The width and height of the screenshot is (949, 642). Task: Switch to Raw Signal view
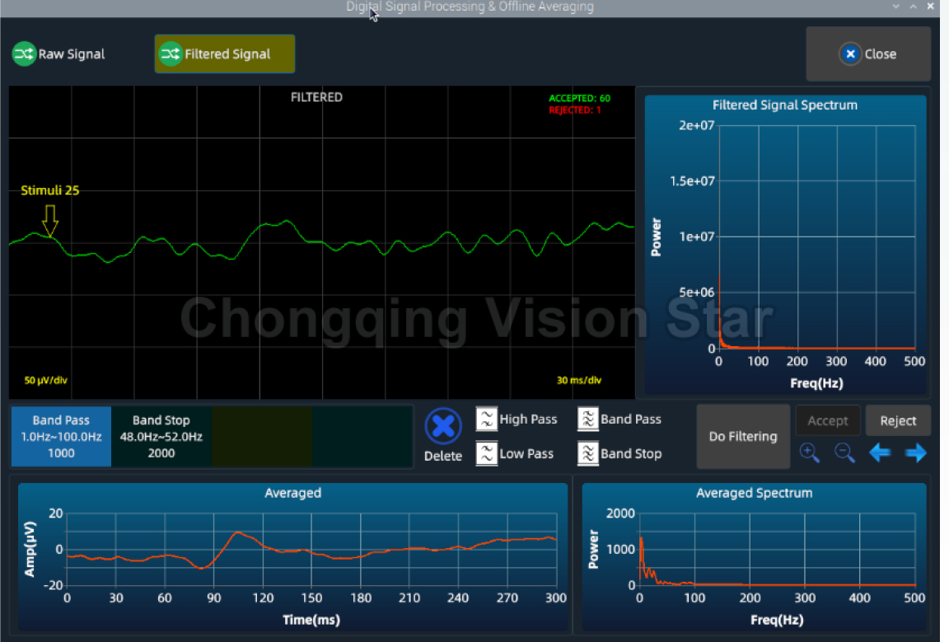[59, 54]
